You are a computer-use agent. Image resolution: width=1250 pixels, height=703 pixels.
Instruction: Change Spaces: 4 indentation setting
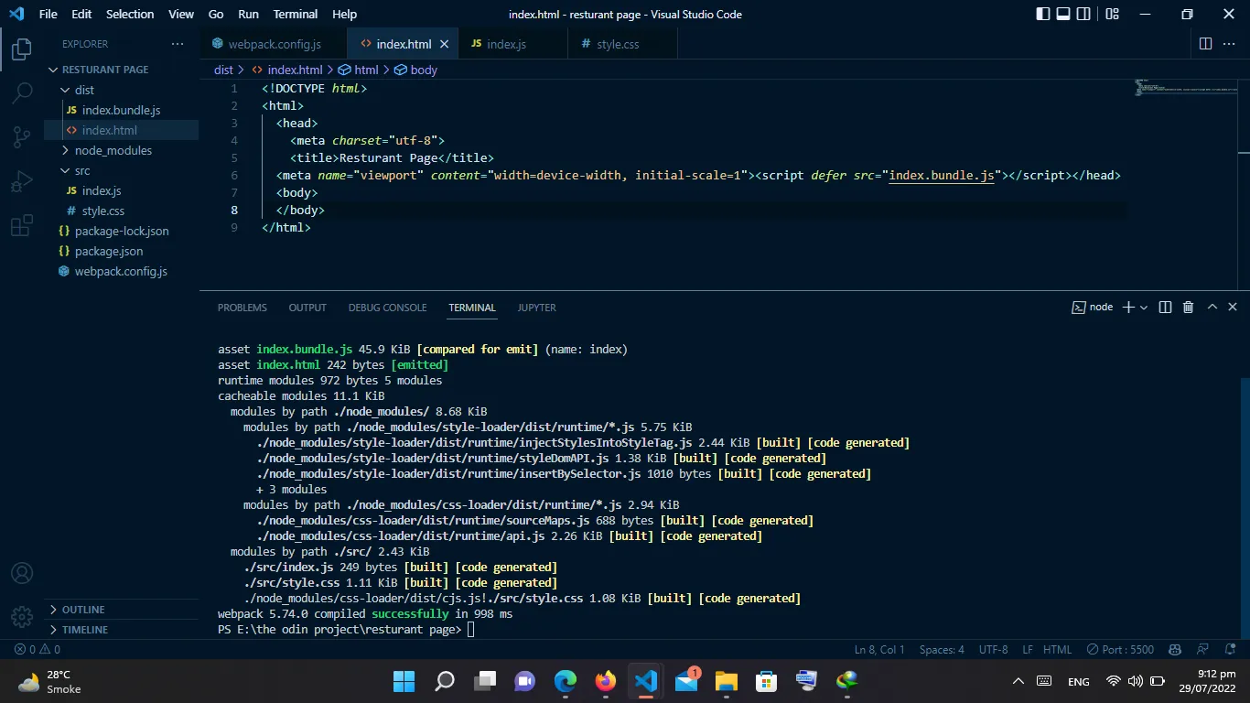[x=942, y=650]
